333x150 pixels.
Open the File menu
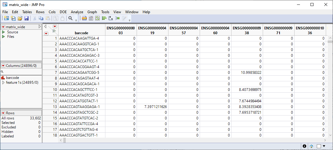[x=5, y=12]
